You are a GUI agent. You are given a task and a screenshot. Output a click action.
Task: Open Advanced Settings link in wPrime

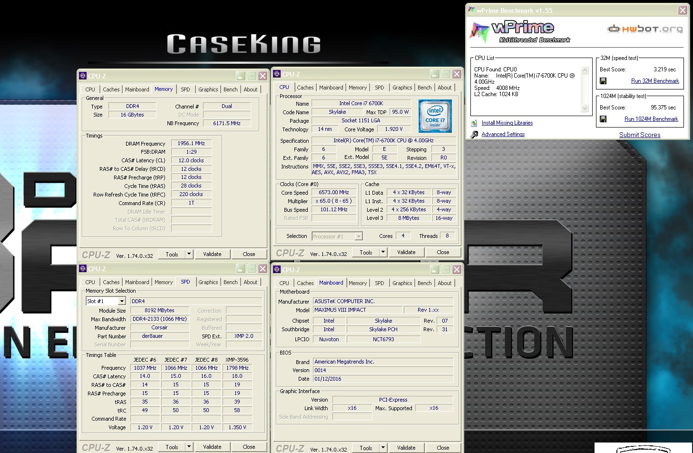tap(503, 134)
